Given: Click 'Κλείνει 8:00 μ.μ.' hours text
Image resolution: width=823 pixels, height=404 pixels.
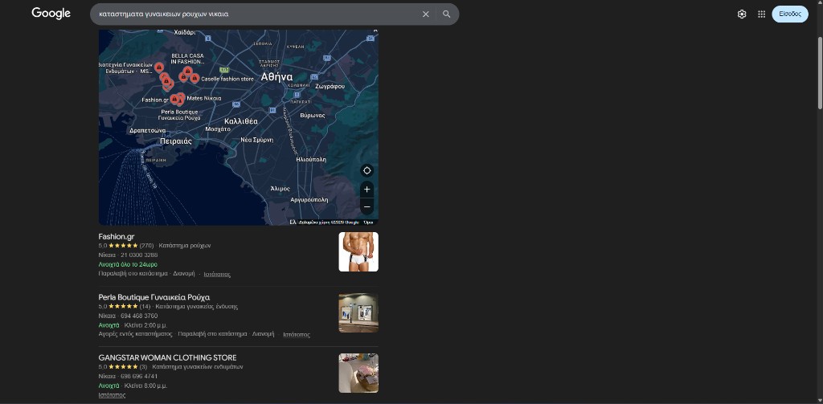Looking at the screenshot, I should [146, 386].
